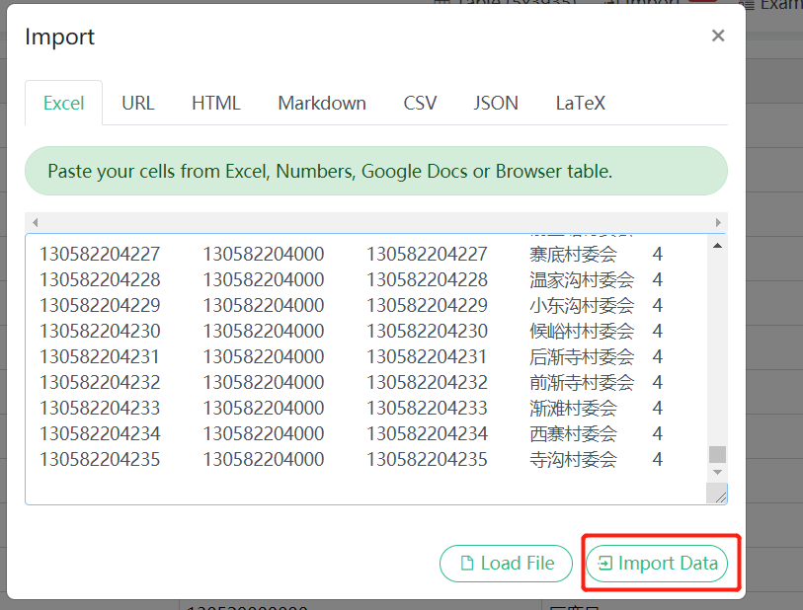
Task: Close the Import dialog with X
Action: pyautogui.click(x=718, y=36)
